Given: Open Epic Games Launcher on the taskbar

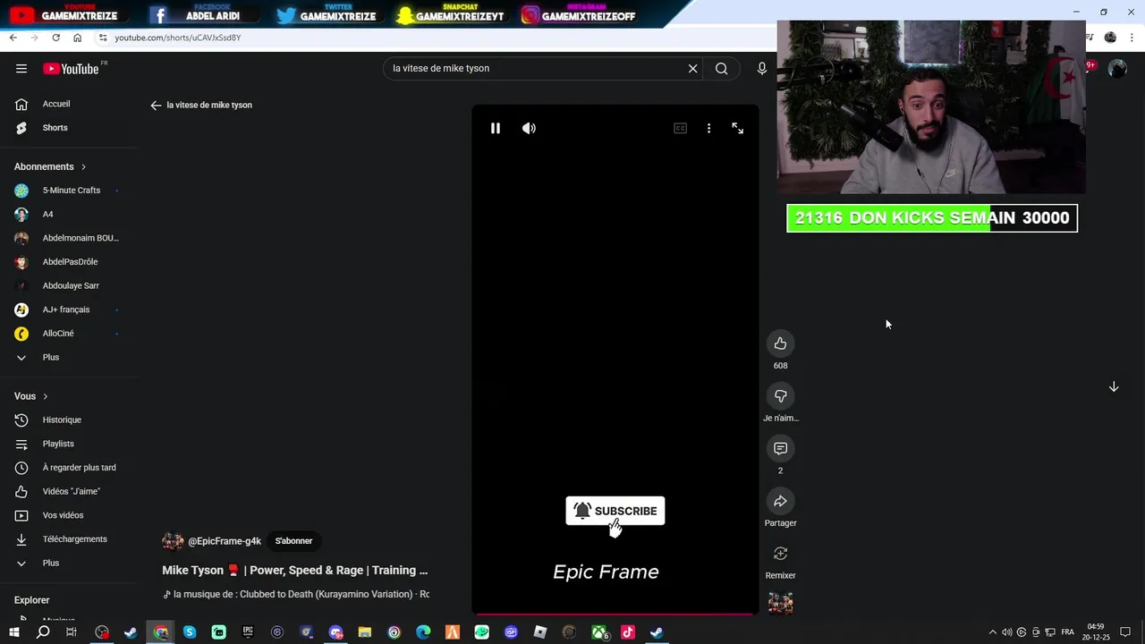Looking at the screenshot, I should point(248,632).
